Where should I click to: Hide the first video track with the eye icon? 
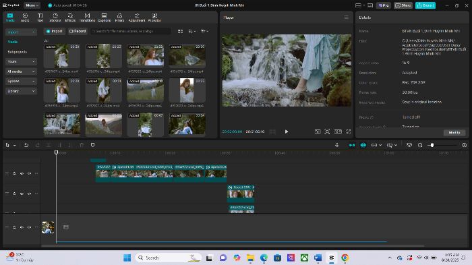(x=22, y=173)
